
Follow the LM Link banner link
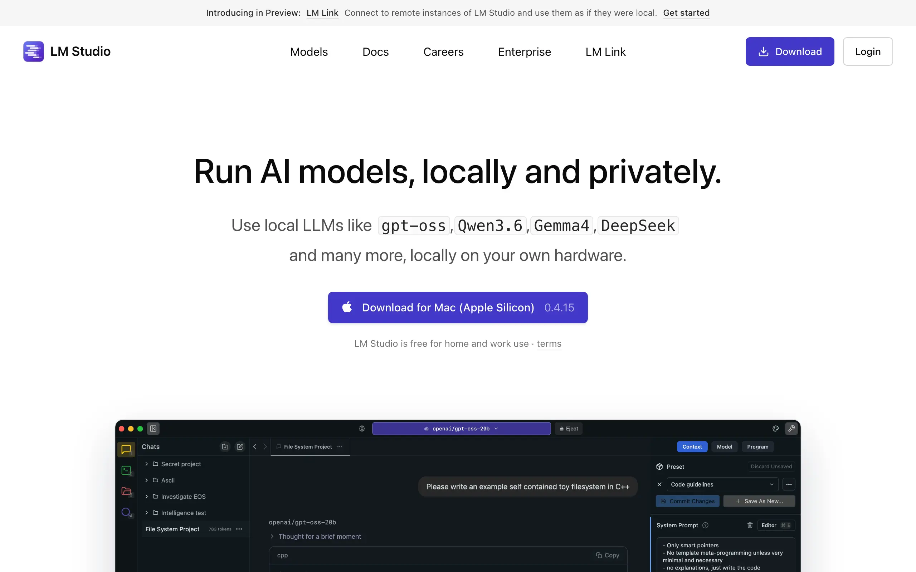(x=322, y=13)
